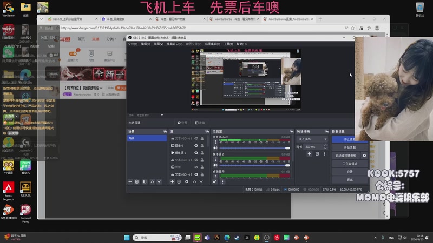
Task: Click the taskbar search box
Action: [x=157, y=238]
